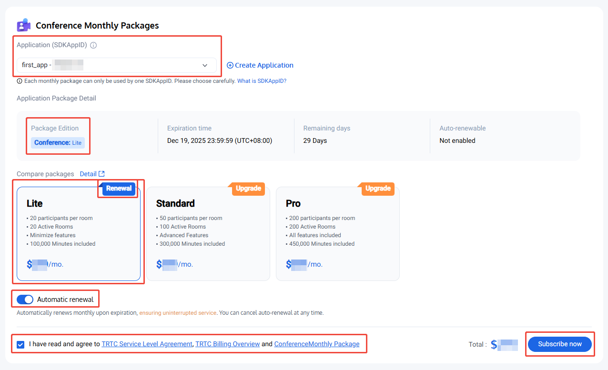Click the SDKAppID info icon
This screenshot has height=370, width=608.
coord(93,45)
